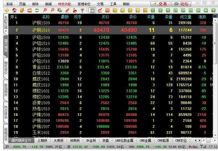Viewport: 218px width, 151px height.
Task: Click the vertical scrollbar up arrow
Action: pyautogui.click(x=215, y=20)
